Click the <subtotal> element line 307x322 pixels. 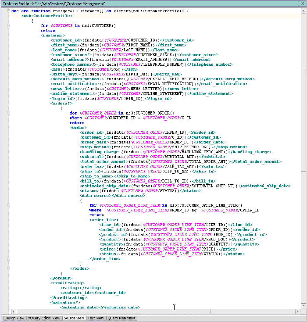click(153, 157)
